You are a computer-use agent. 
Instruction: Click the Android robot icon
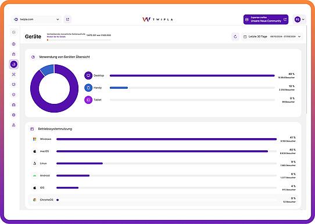tap(34, 175)
